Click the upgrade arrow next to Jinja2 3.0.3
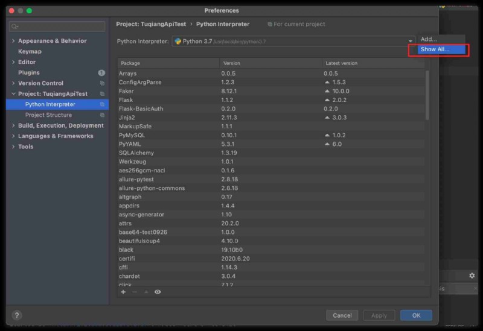483x331 pixels. (x=327, y=118)
